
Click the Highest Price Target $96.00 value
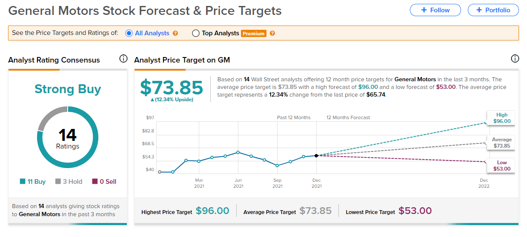(x=212, y=211)
